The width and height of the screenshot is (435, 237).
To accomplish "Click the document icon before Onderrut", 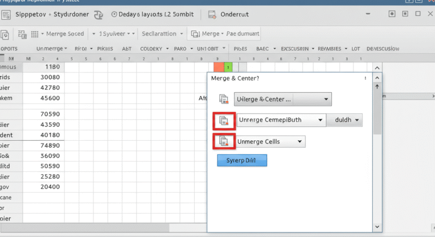I will pyautogui.click(x=212, y=15).
